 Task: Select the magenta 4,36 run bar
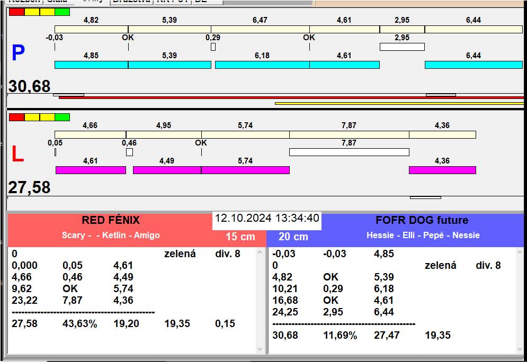click(442, 170)
